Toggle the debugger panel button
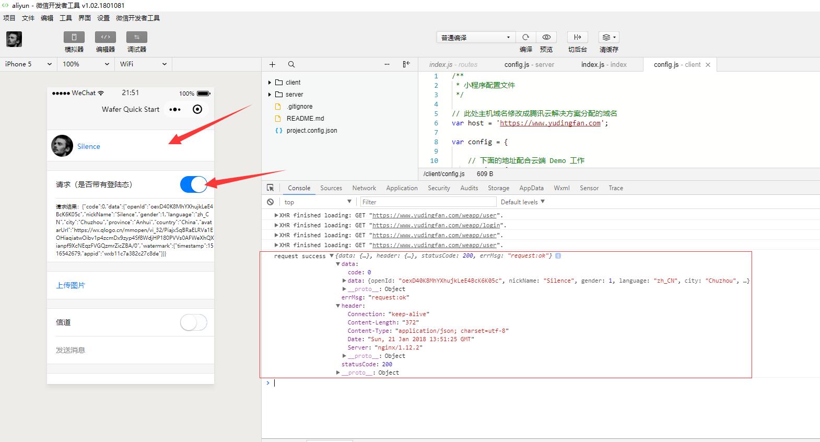The width and height of the screenshot is (820, 442). point(136,37)
